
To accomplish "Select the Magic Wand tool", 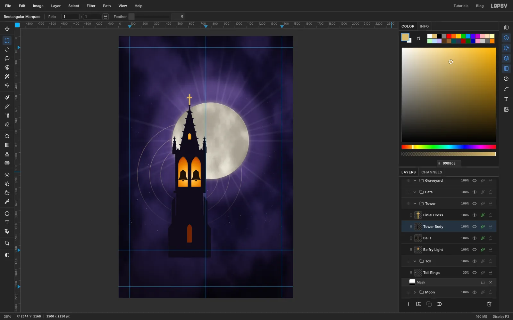I will coord(7,76).
